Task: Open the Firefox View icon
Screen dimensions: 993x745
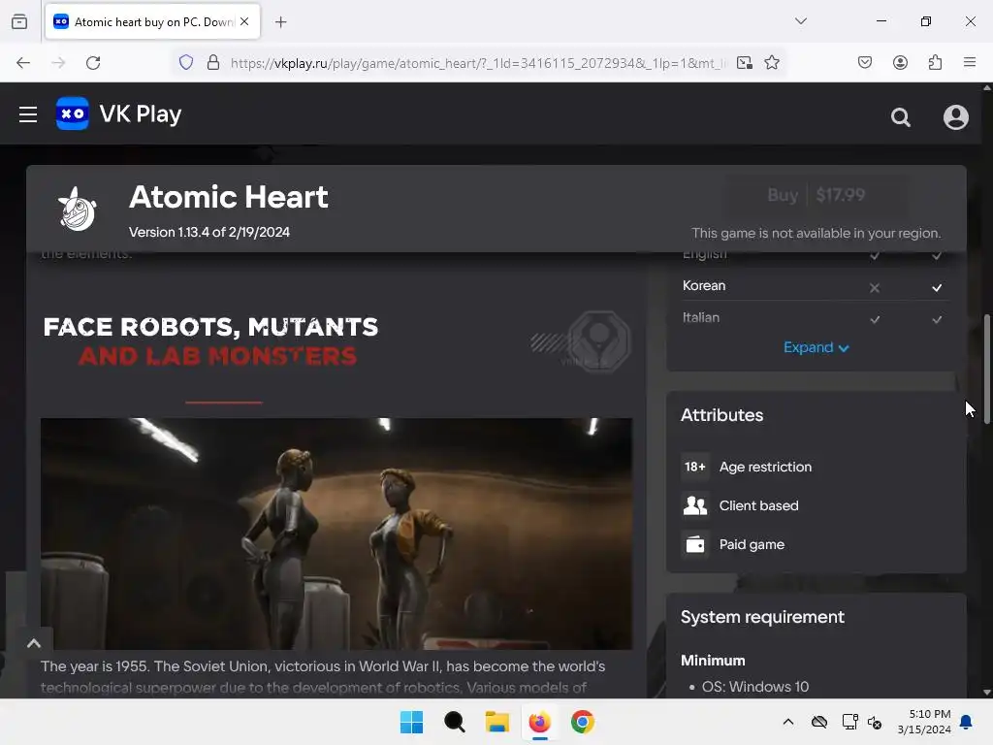Action: coord(19,22)
